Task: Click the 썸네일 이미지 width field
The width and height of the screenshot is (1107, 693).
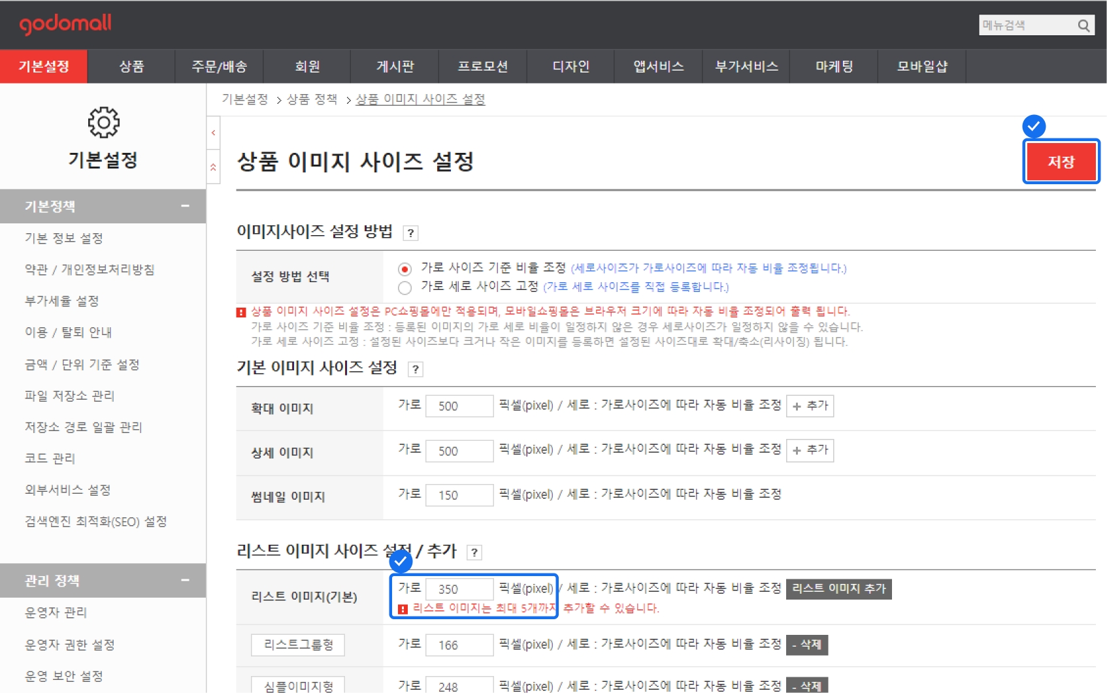Action: tap(459, 495)
